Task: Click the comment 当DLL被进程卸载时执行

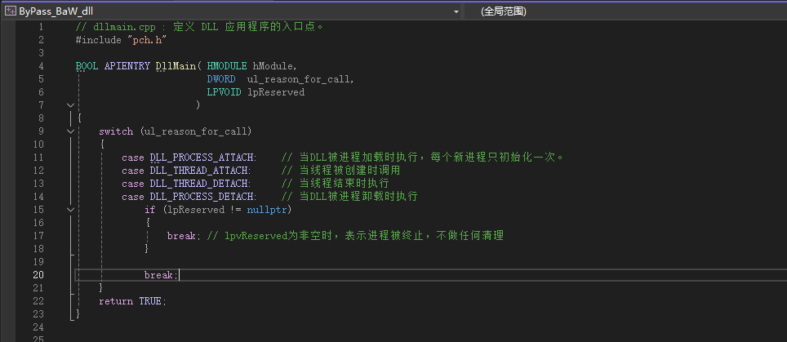Action: pos(349,196)
